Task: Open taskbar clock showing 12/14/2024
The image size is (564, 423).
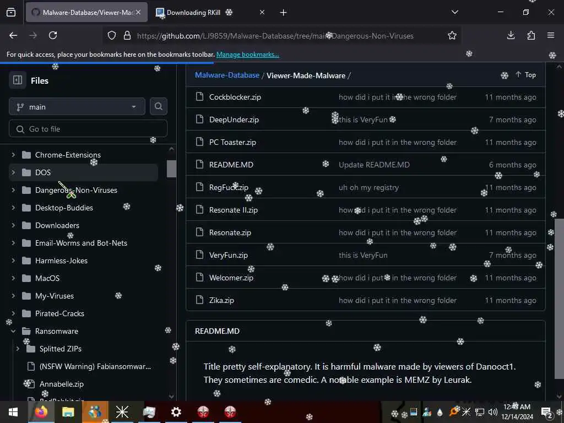Action: (x=517, y=412)
